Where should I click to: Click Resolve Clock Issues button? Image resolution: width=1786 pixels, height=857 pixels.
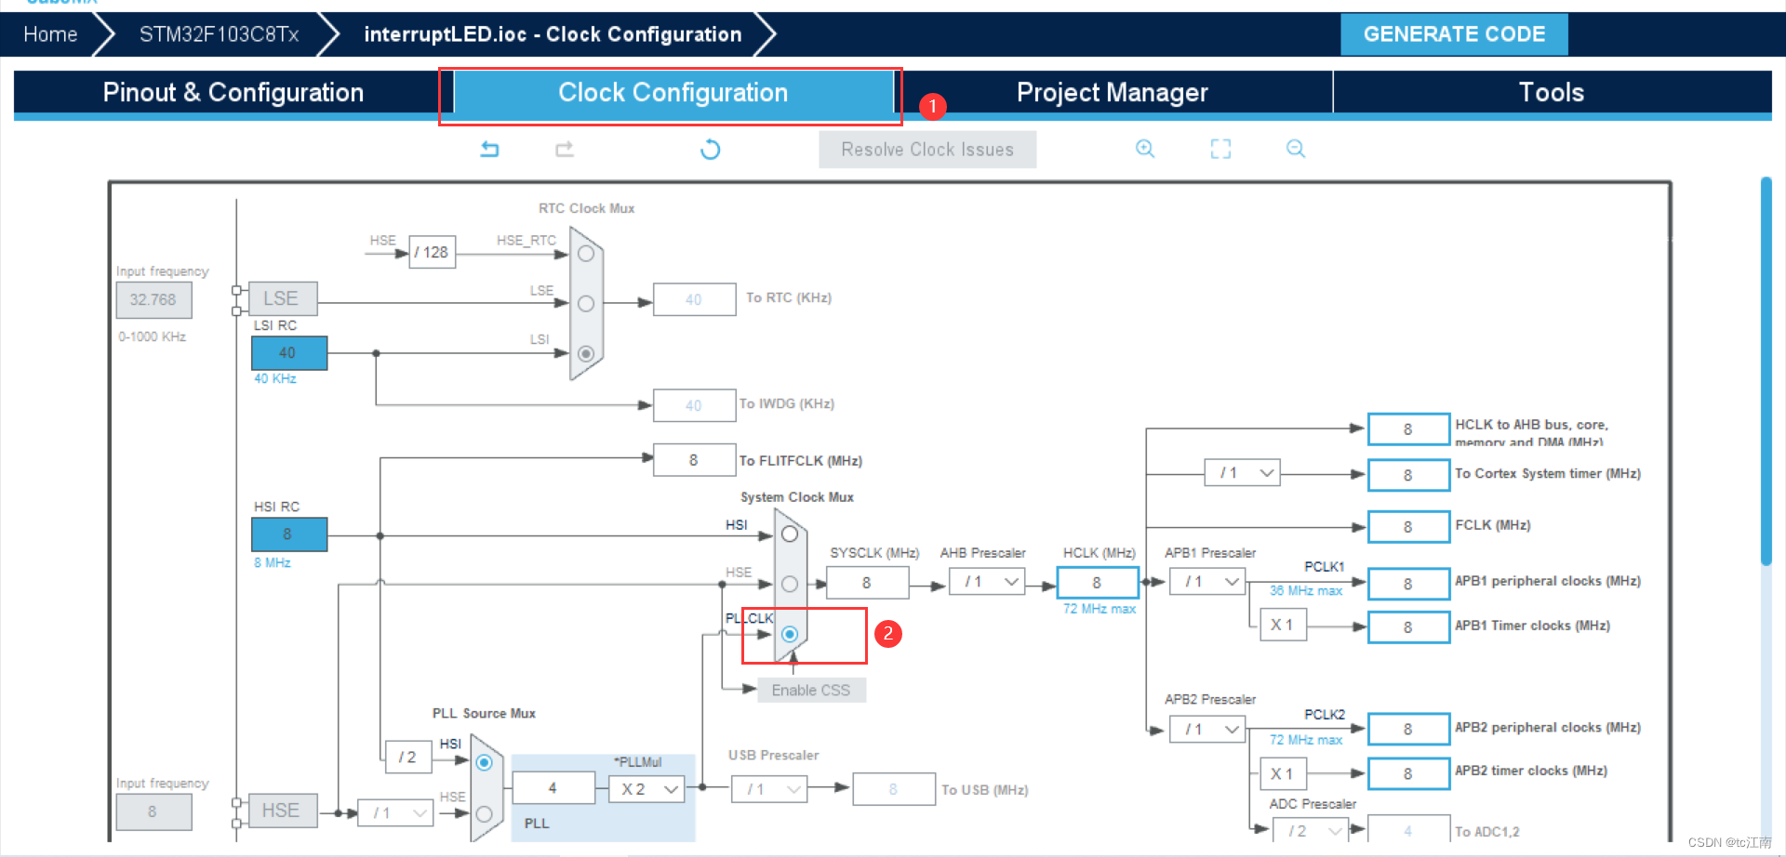click(x=927, y=150)
